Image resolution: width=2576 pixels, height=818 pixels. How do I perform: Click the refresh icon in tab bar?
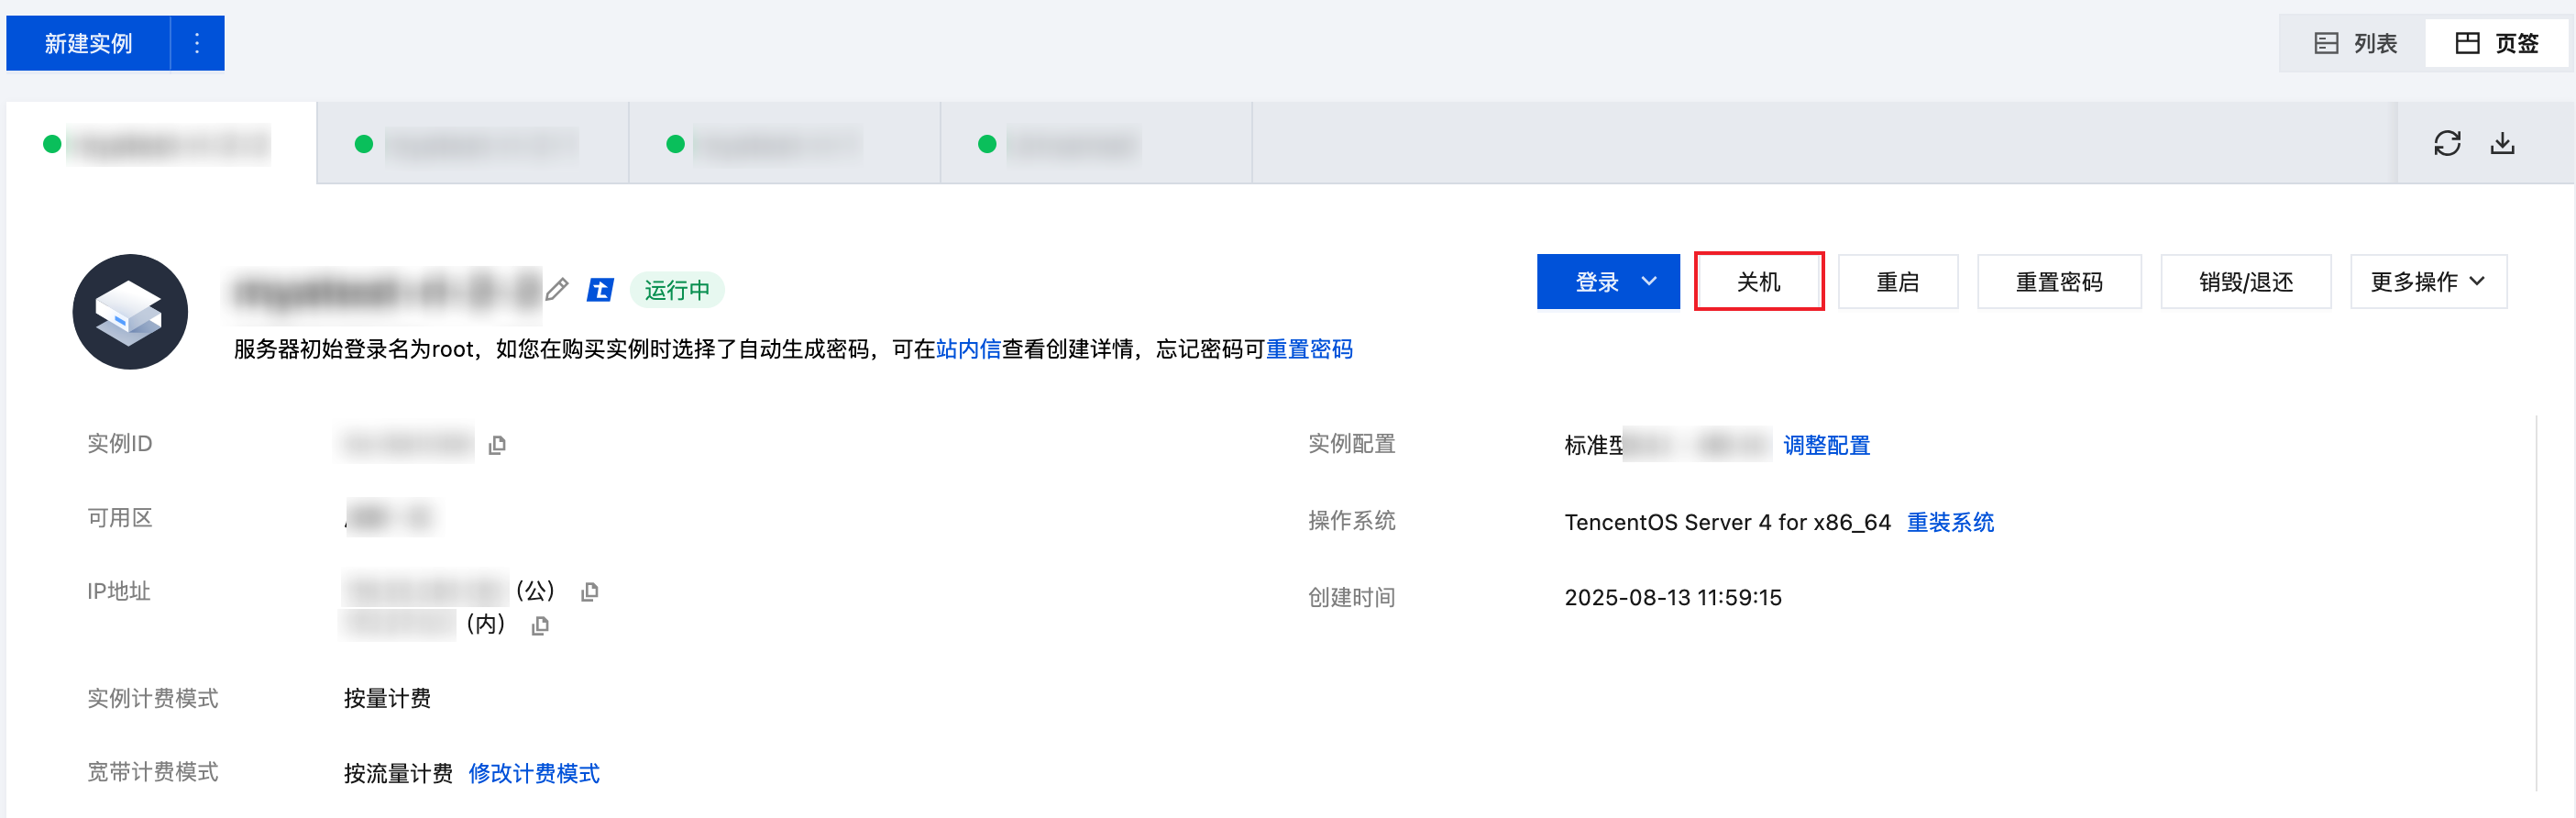click(x=2446, y=143)
